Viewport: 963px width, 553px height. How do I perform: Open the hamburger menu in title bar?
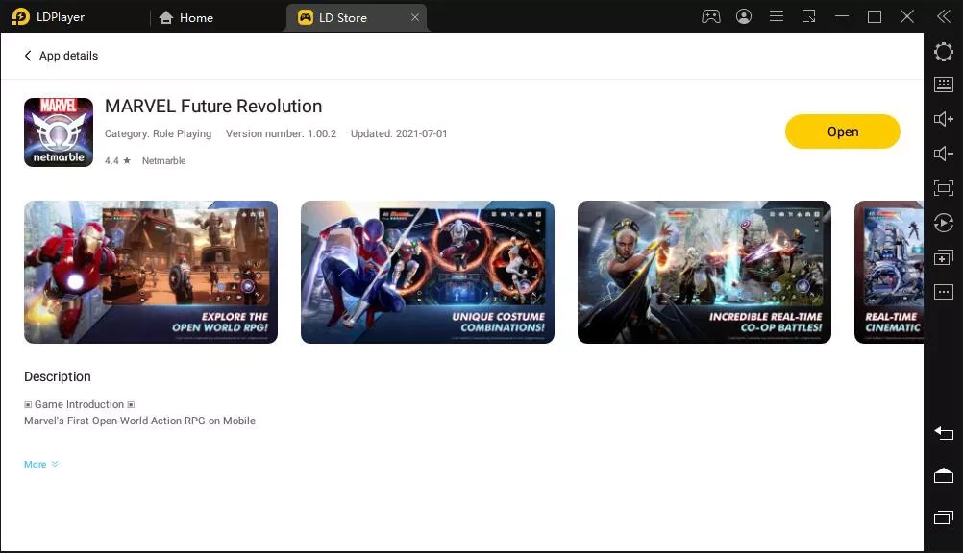(777, 16)
